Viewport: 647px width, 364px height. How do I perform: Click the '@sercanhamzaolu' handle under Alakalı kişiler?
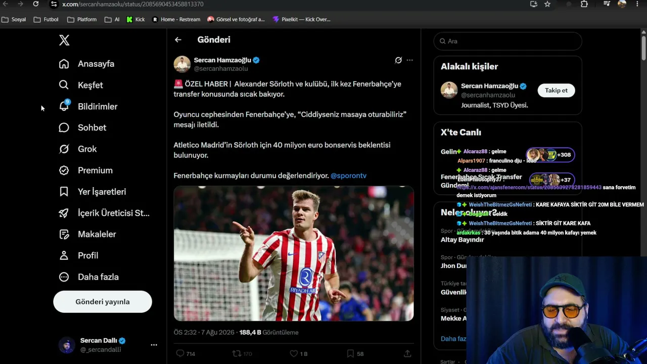(488, 95)
